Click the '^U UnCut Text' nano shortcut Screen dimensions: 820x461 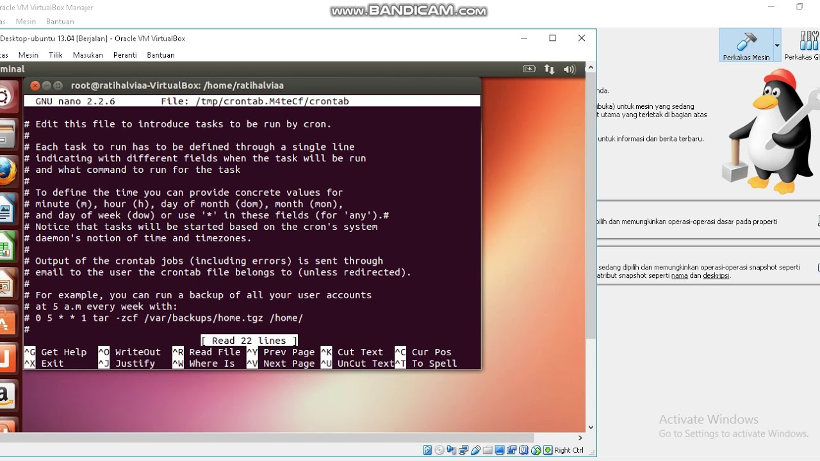pyautogui.click(x=357, y=364)
